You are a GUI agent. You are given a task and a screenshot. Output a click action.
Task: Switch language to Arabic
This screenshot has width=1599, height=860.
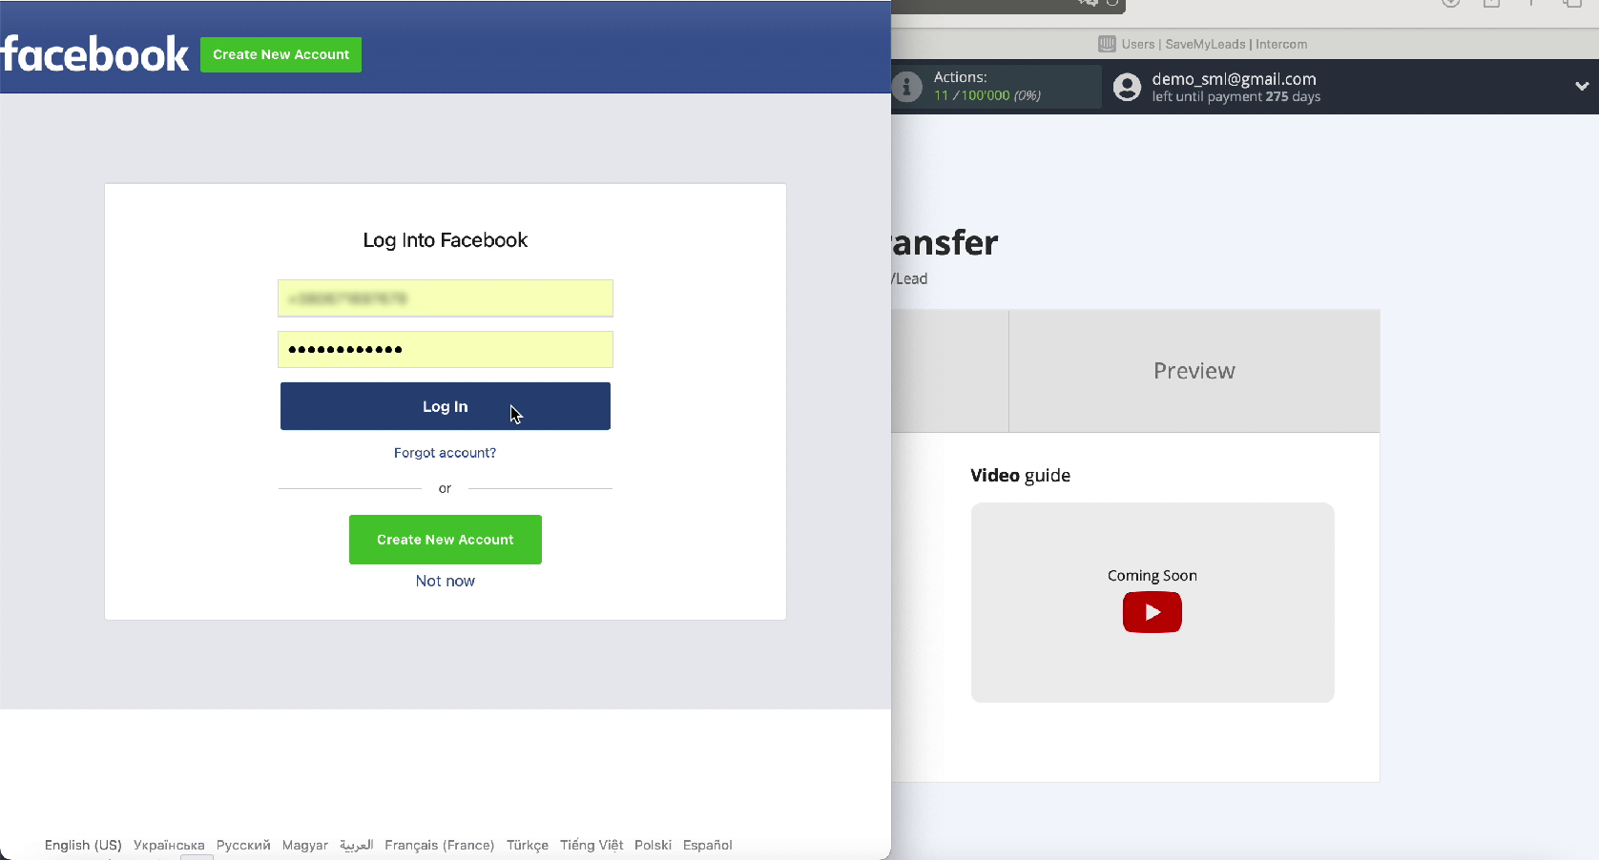357,845
